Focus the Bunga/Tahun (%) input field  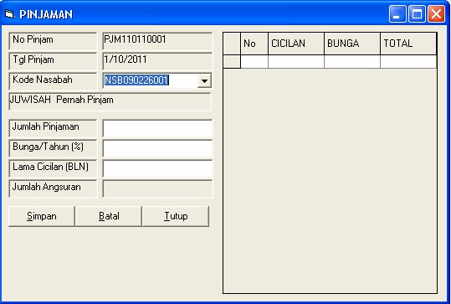coord(157,148)
